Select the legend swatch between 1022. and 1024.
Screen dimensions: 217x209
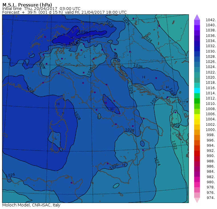pos(197,69)
